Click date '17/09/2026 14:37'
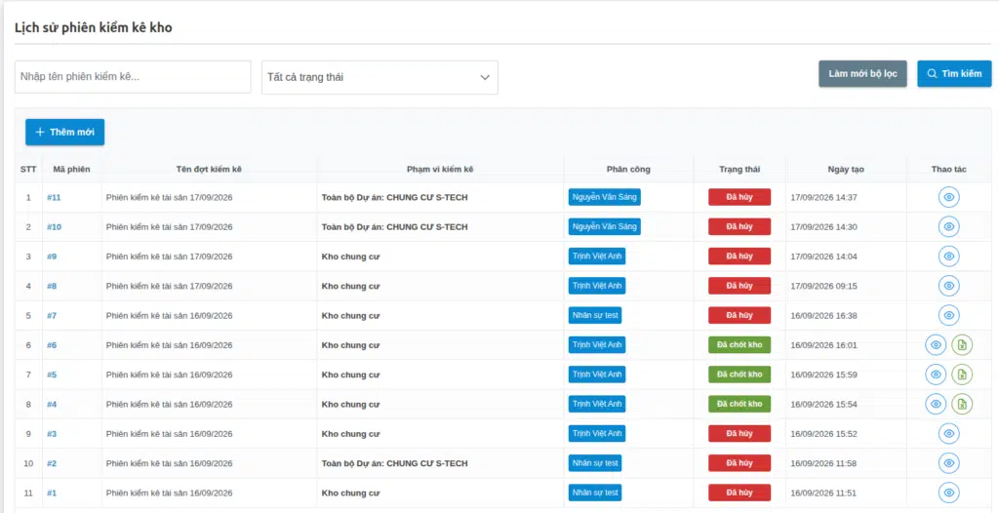999x513 pixels. click(x=823, y=198)
